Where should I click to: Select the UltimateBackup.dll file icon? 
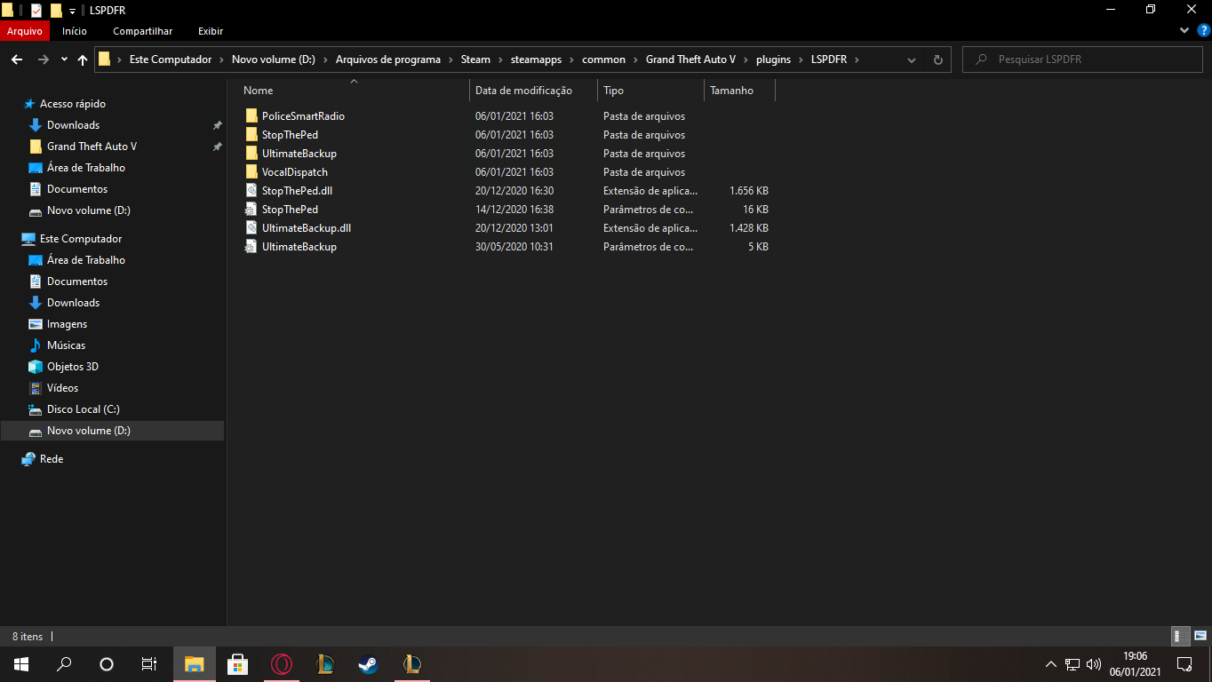pyautogui.click(x=252, y=228)
